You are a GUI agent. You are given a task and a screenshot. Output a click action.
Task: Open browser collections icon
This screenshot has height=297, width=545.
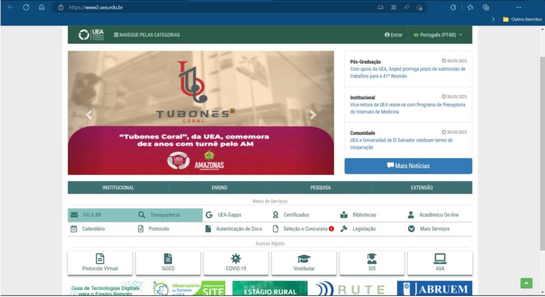point(486,7)
